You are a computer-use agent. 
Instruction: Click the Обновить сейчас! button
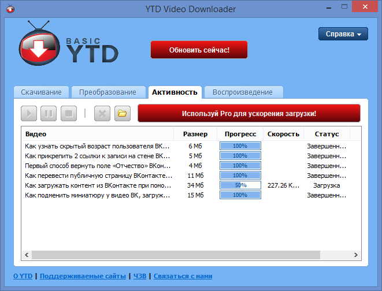(x=199, y=50)
